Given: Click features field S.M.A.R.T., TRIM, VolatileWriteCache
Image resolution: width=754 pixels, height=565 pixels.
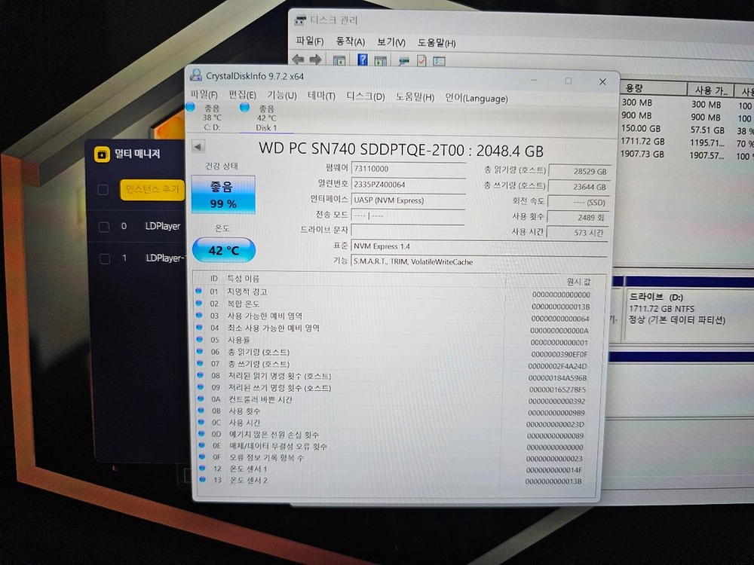Looking at the screenshot, I should [x=479, y=262].
